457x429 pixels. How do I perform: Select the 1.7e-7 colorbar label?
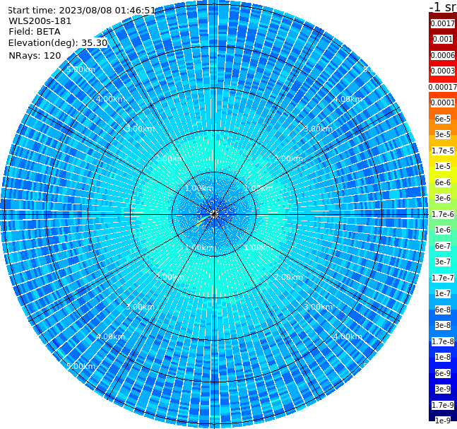[443, 278]
